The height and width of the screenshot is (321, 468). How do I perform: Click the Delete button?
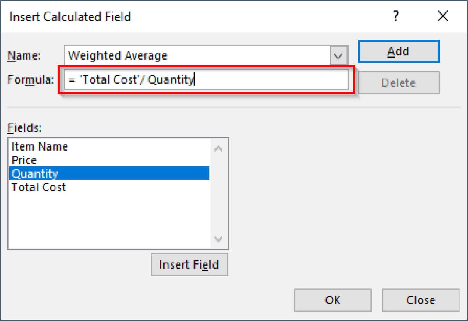tap(398, 82)
